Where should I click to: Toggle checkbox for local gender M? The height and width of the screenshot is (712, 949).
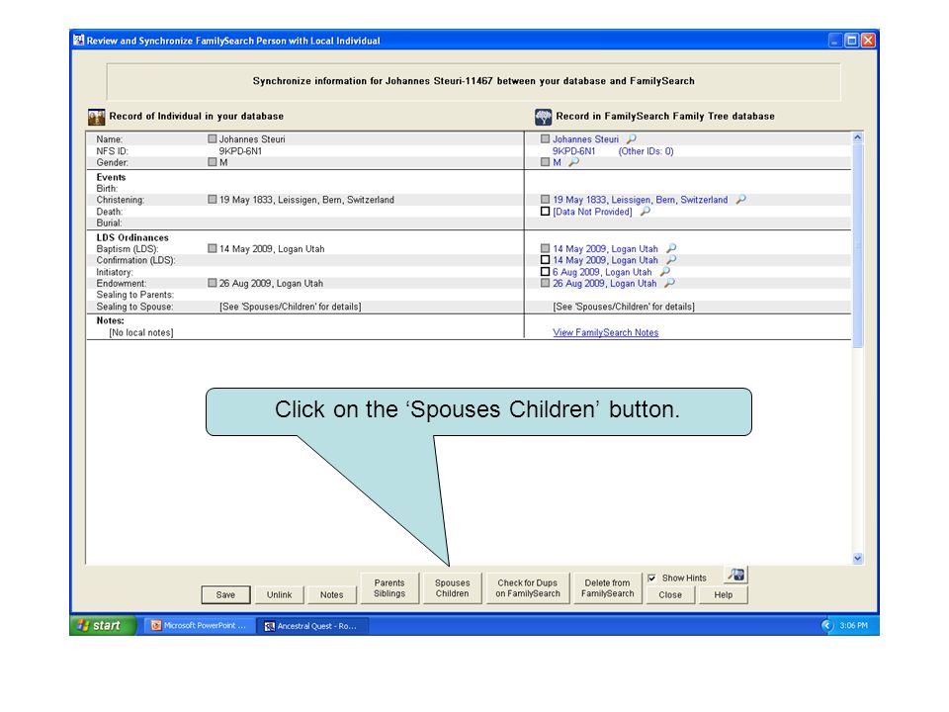[x=212, y=161]
